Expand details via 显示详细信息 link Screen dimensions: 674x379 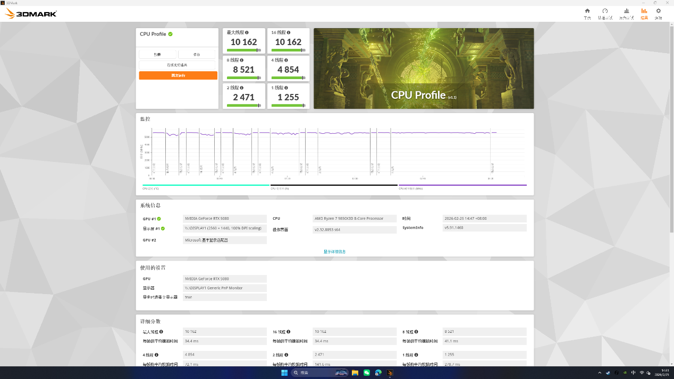[334, 252]
